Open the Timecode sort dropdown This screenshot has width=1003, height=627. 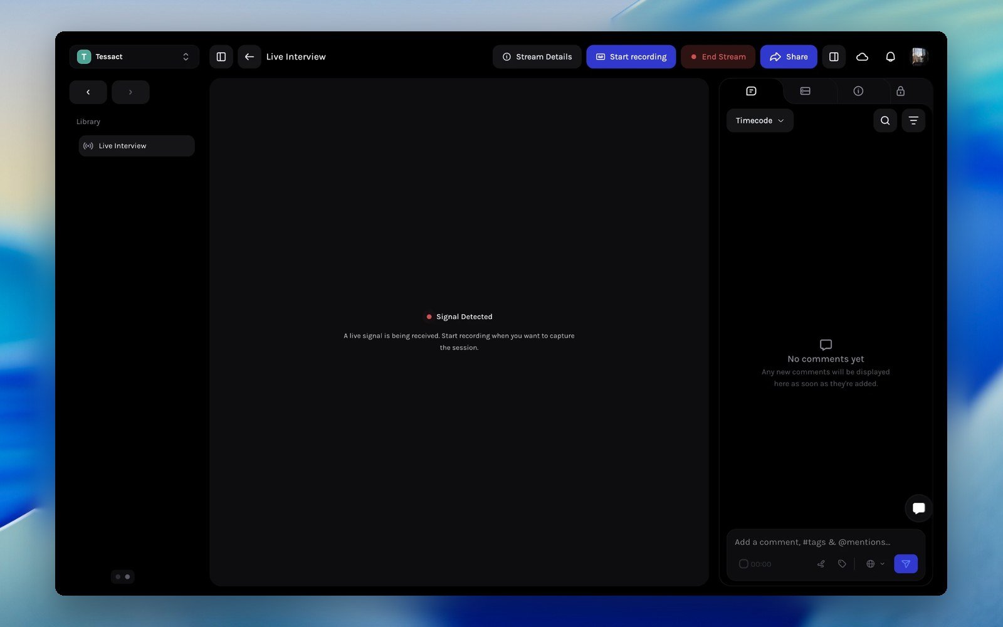pyautogui.click(x=760, y=120)
